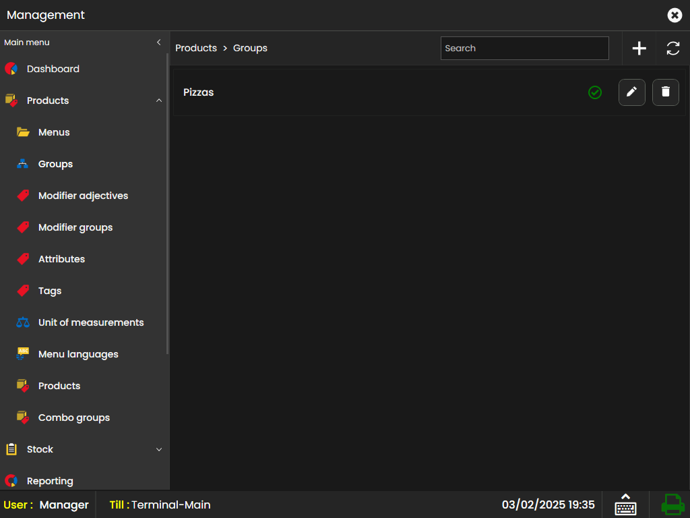Screen dimensions: 690x518
Task: Open the on-screen keyboard
Action: pos(625,505)
